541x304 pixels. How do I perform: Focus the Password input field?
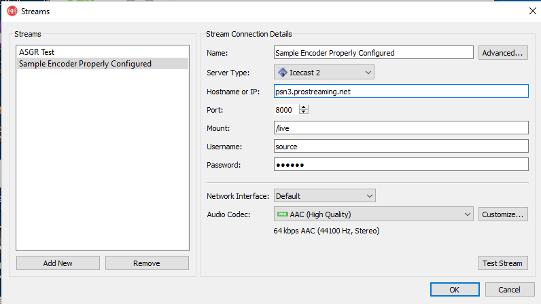400,165
